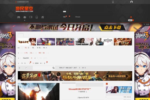Open the VR navigation menu item
This screenshot has height=100, width=150.
(x=64, y=17)
